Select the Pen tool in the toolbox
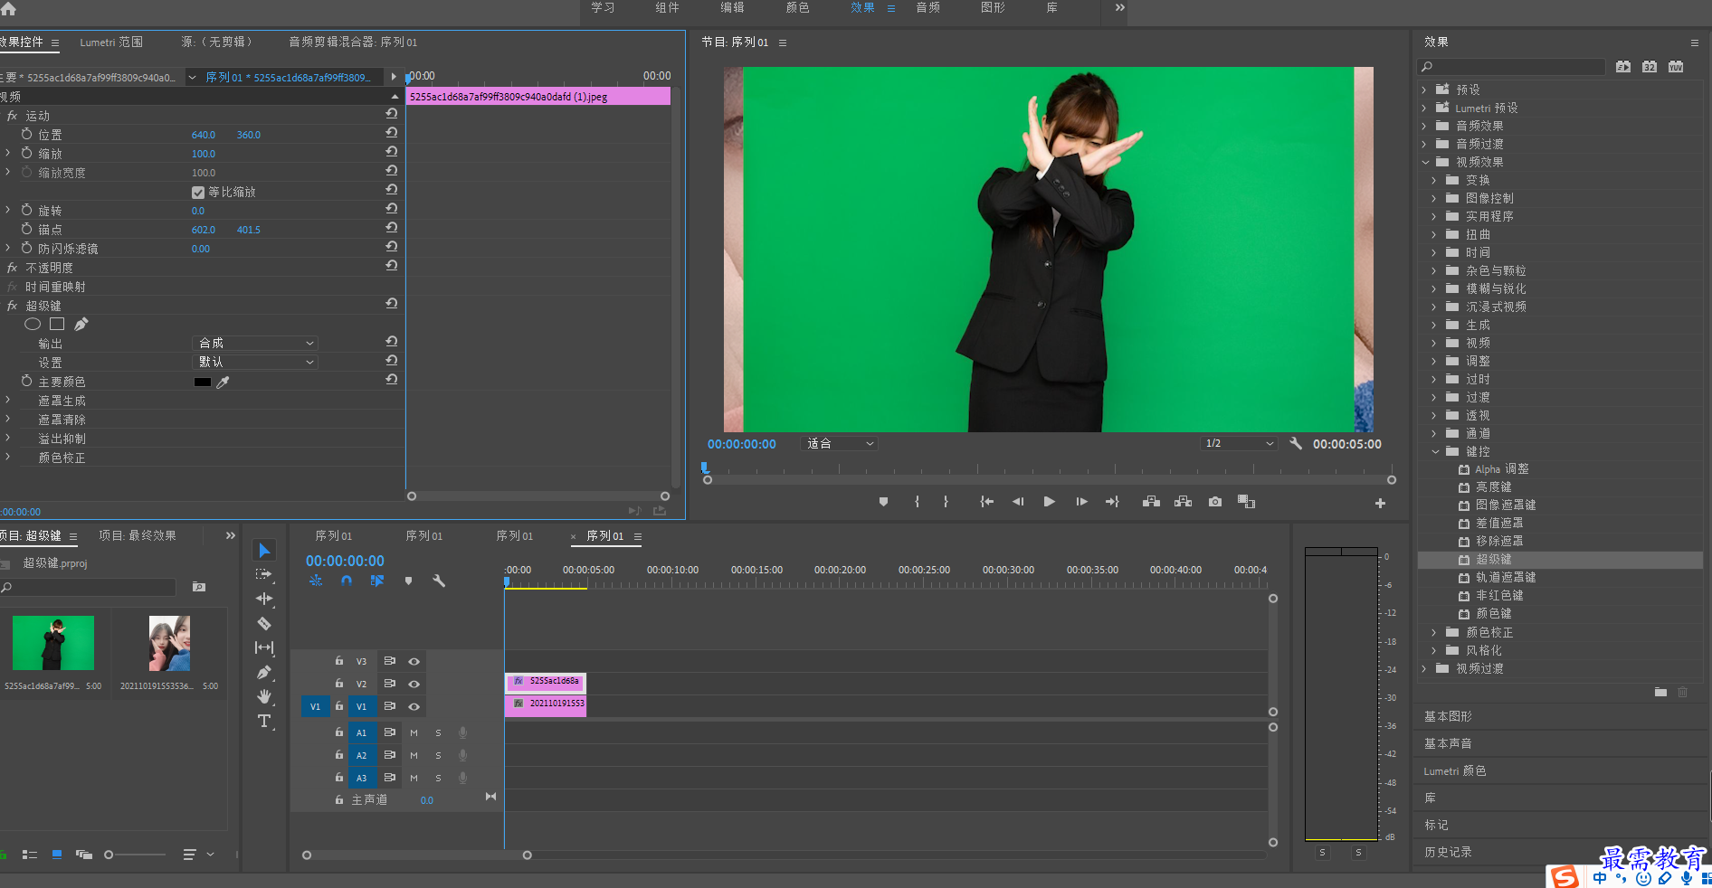 coord(264,672)
